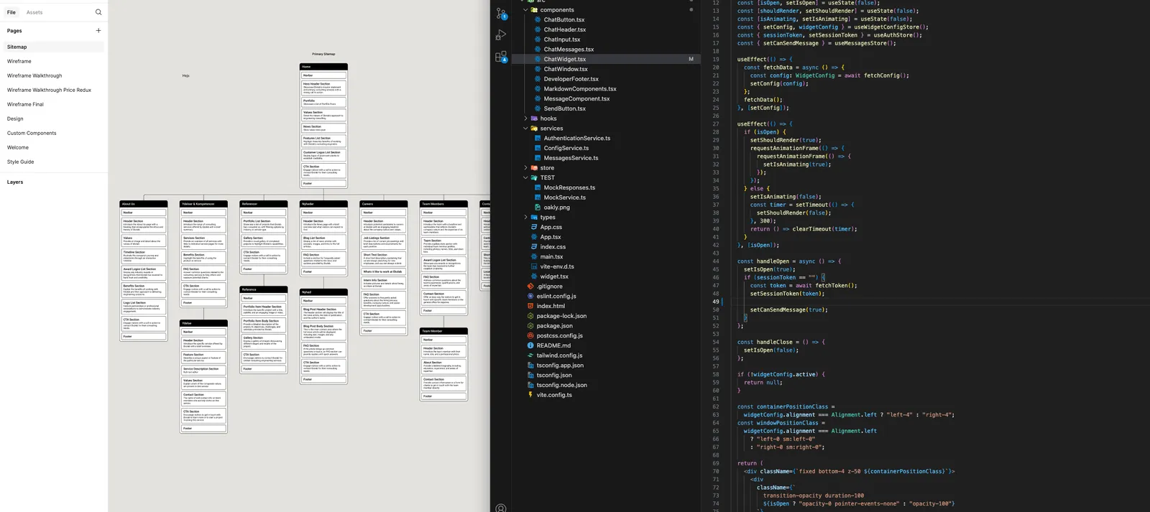Viewport: 1150px width, 512px height.
Task: Click git icon beside .gitignore
Action: click(530, 287)
